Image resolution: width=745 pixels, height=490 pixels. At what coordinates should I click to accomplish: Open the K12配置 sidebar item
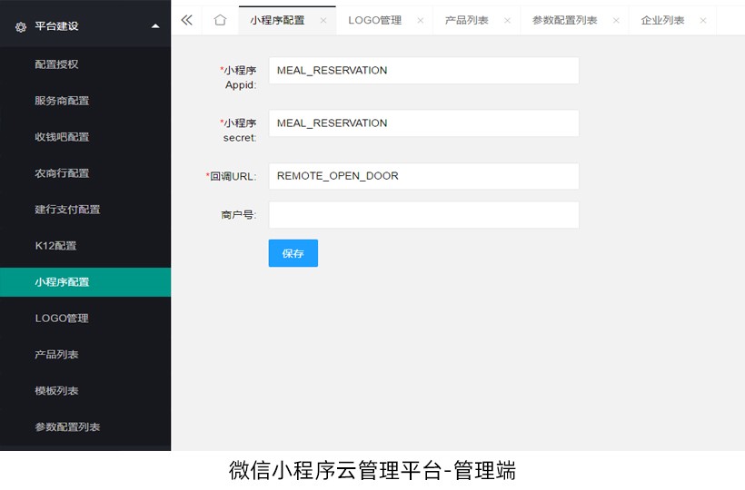click(55, 246)
